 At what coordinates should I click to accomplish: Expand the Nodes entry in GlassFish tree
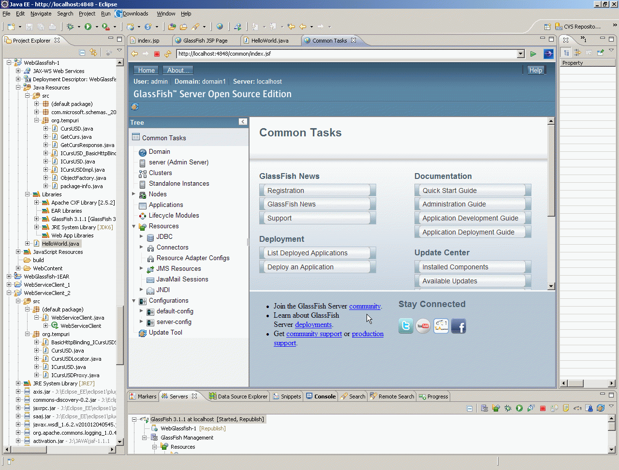[x=134, y=194]
